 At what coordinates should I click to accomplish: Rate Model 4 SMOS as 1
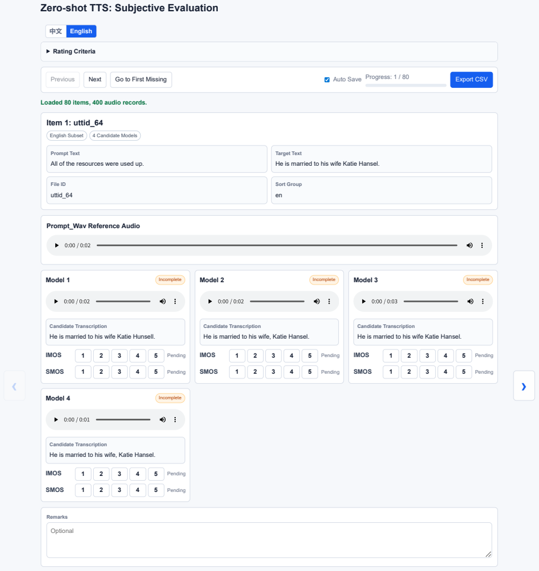pyautogui.click(x=83, y=490)
